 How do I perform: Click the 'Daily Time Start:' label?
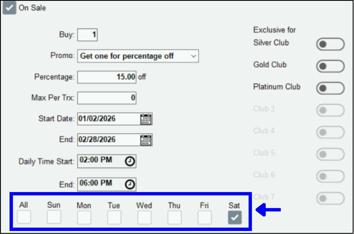coord(47,162)
